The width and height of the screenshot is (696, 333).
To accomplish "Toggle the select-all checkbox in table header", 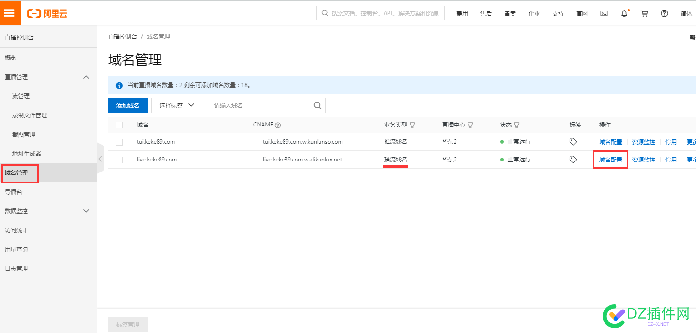I will click(119, 125).
